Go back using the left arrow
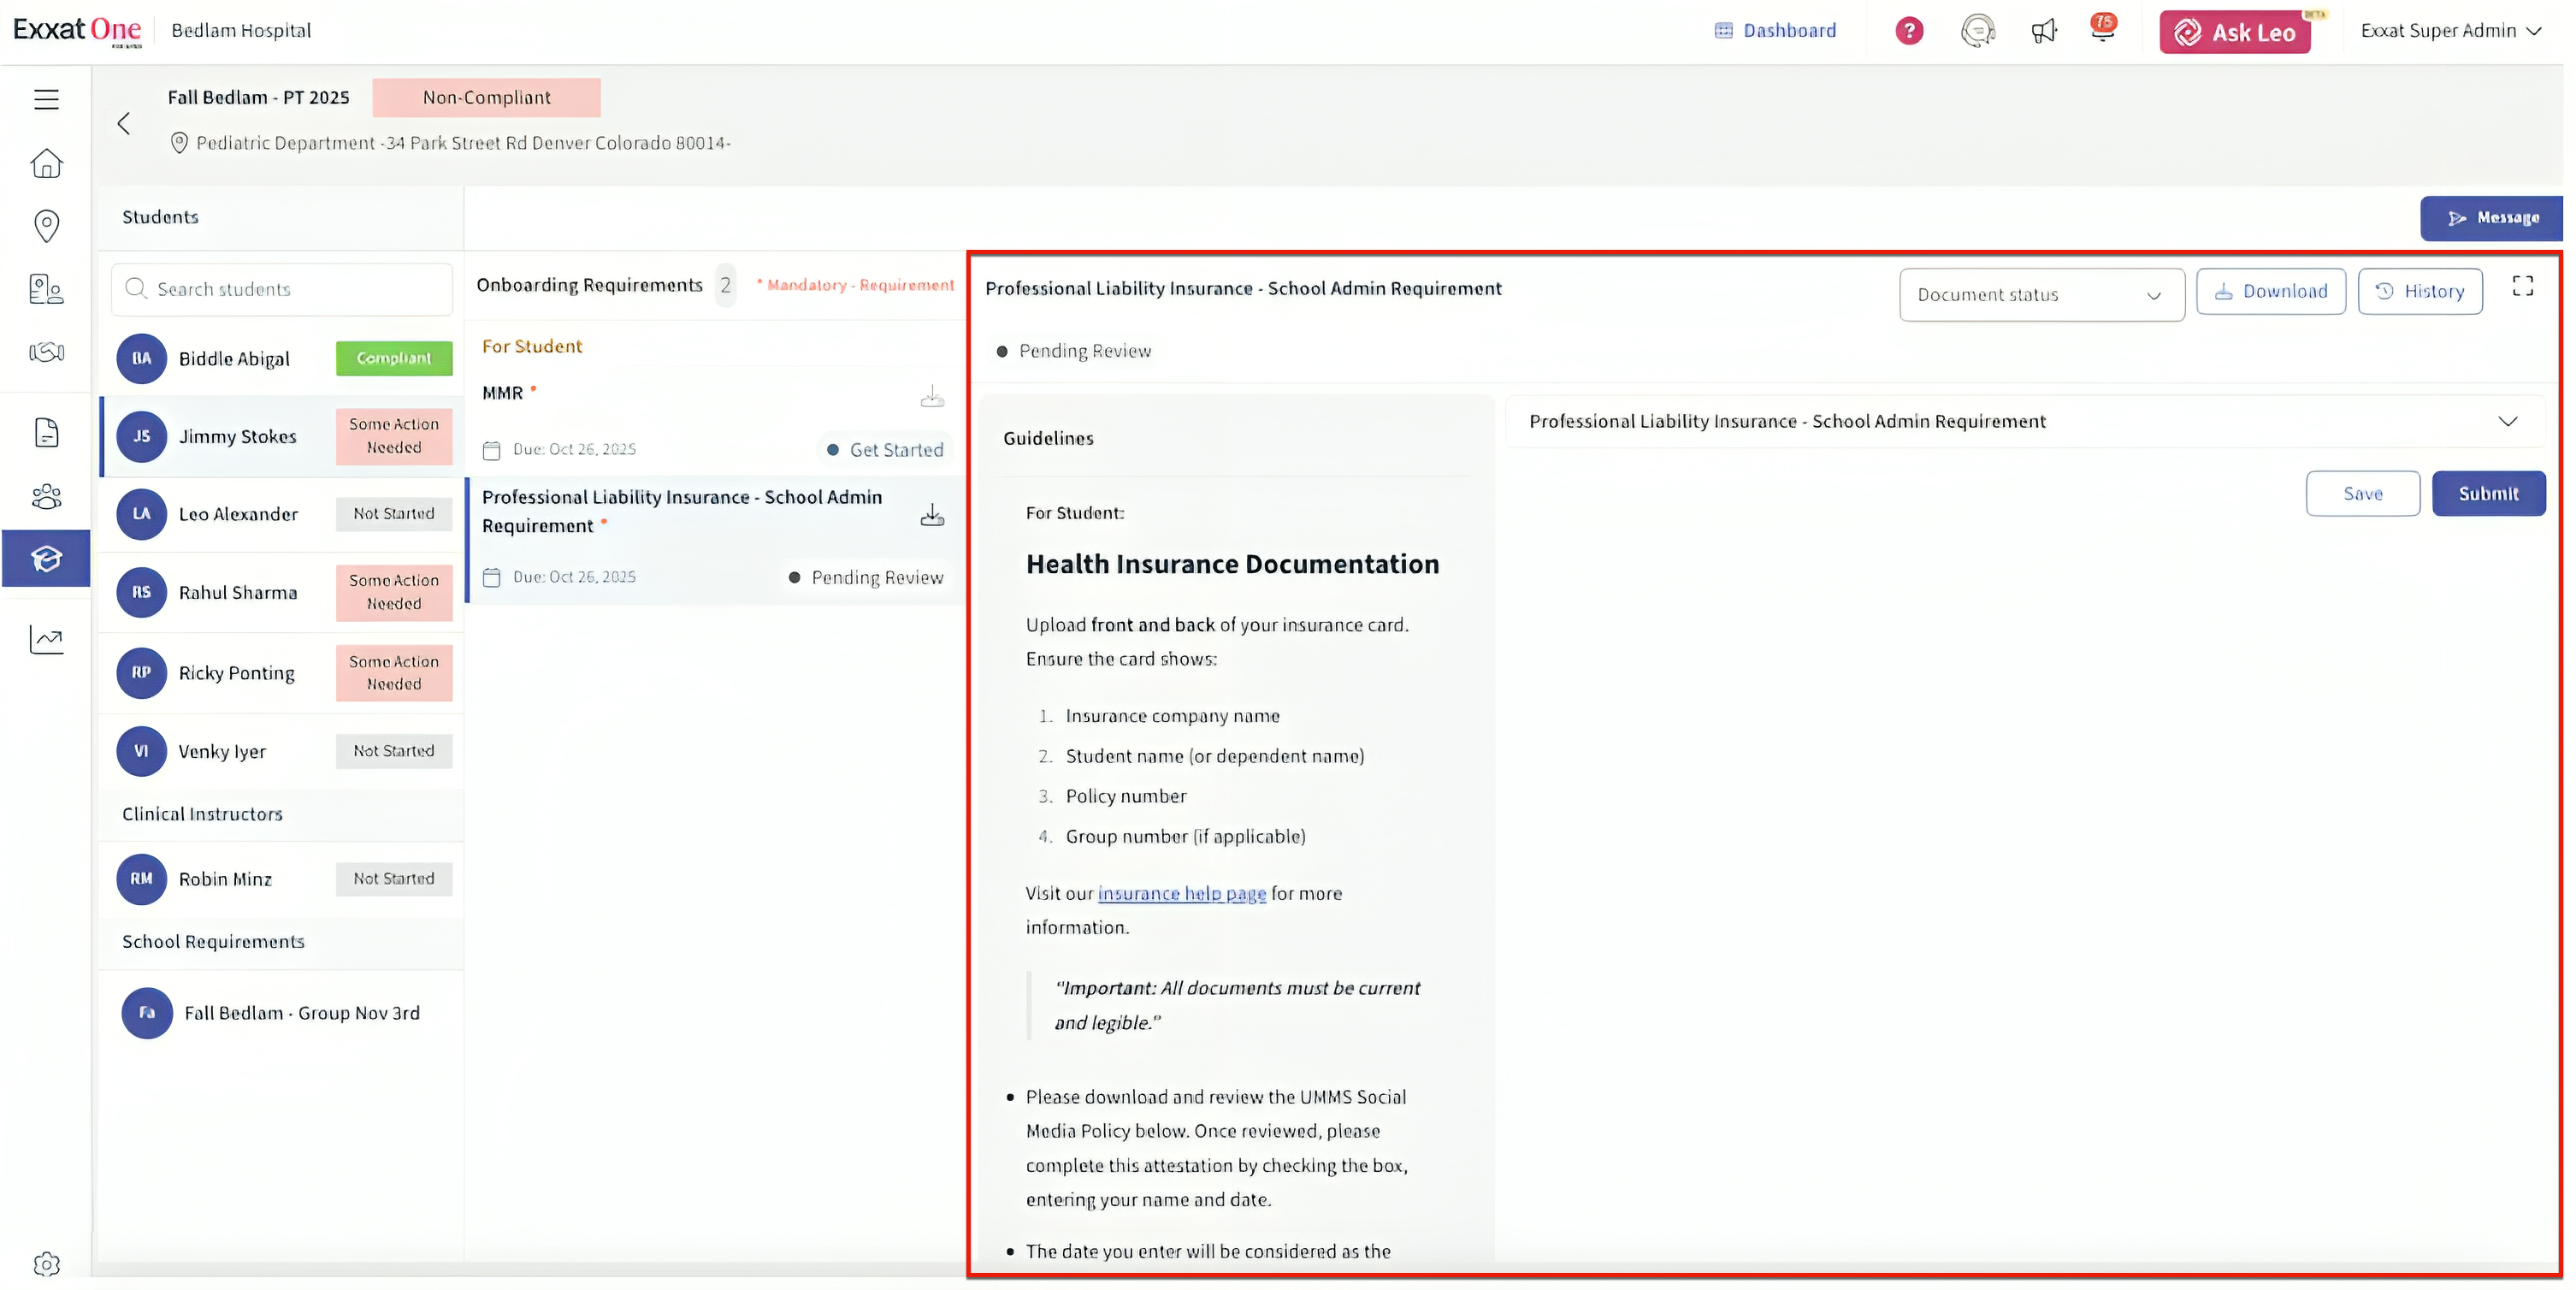Image resolution: width=2576 pixels, height=1290 pixels. tap(124, 123)
